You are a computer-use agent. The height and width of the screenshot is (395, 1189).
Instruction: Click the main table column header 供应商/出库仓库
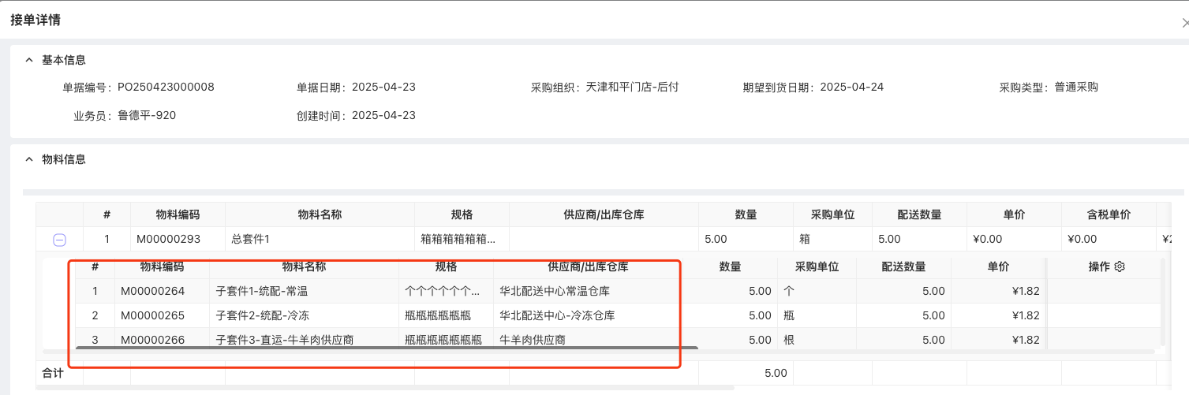[x=604, y=214]
